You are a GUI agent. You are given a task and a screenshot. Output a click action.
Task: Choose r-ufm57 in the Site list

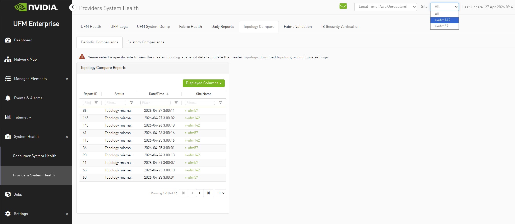coord(445,26)
